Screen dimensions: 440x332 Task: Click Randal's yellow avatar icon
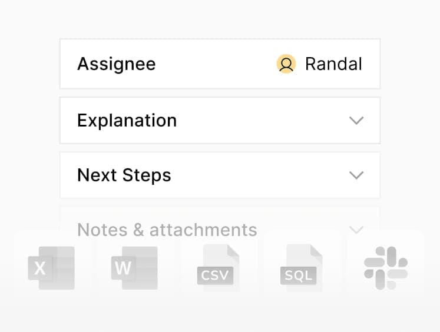tap(286, 64)
